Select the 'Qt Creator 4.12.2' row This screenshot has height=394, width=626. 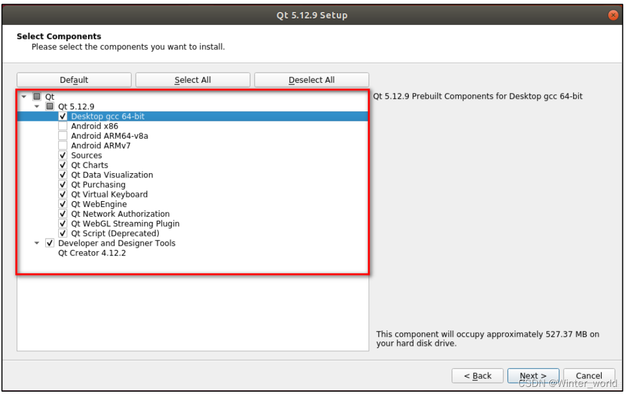92,253
